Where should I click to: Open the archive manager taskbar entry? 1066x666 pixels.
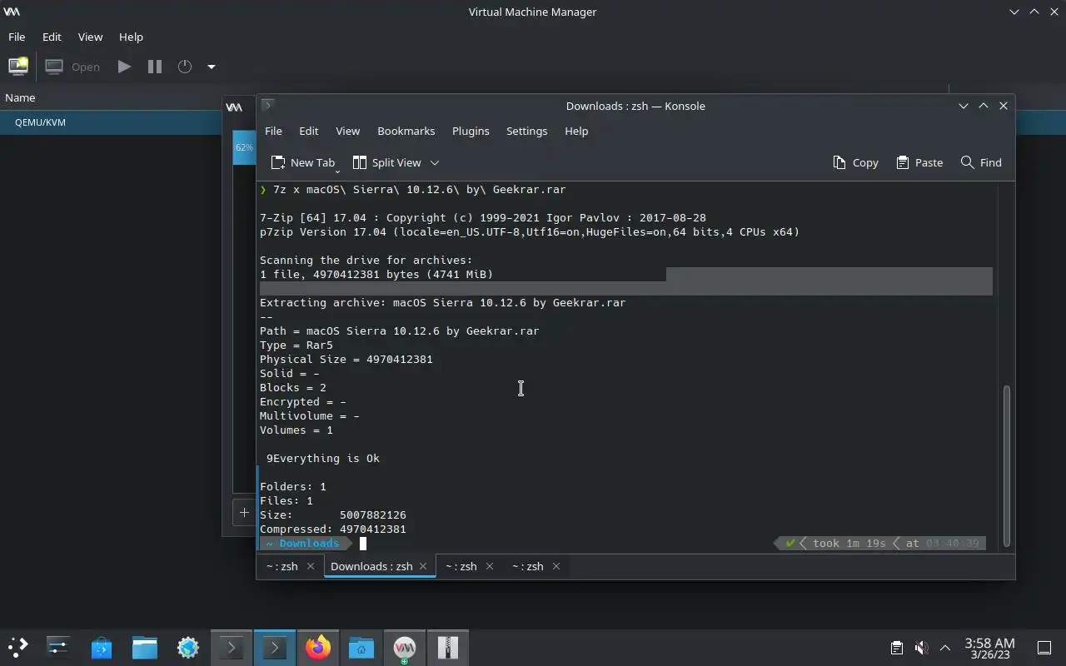coord(448,648)
